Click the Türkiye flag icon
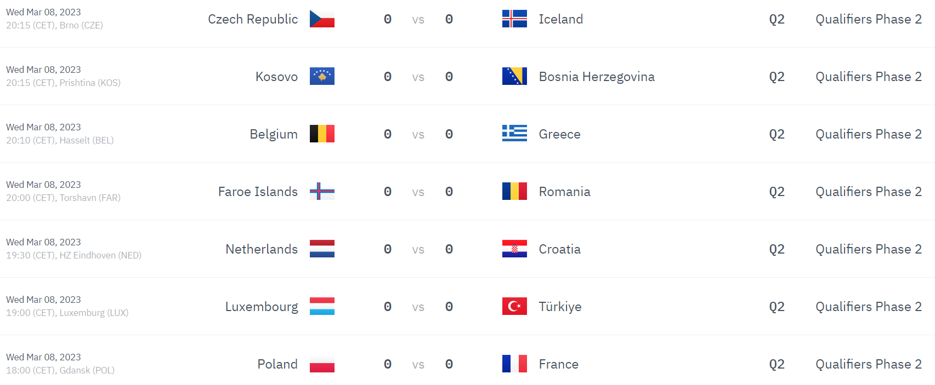 click(514, 307)
